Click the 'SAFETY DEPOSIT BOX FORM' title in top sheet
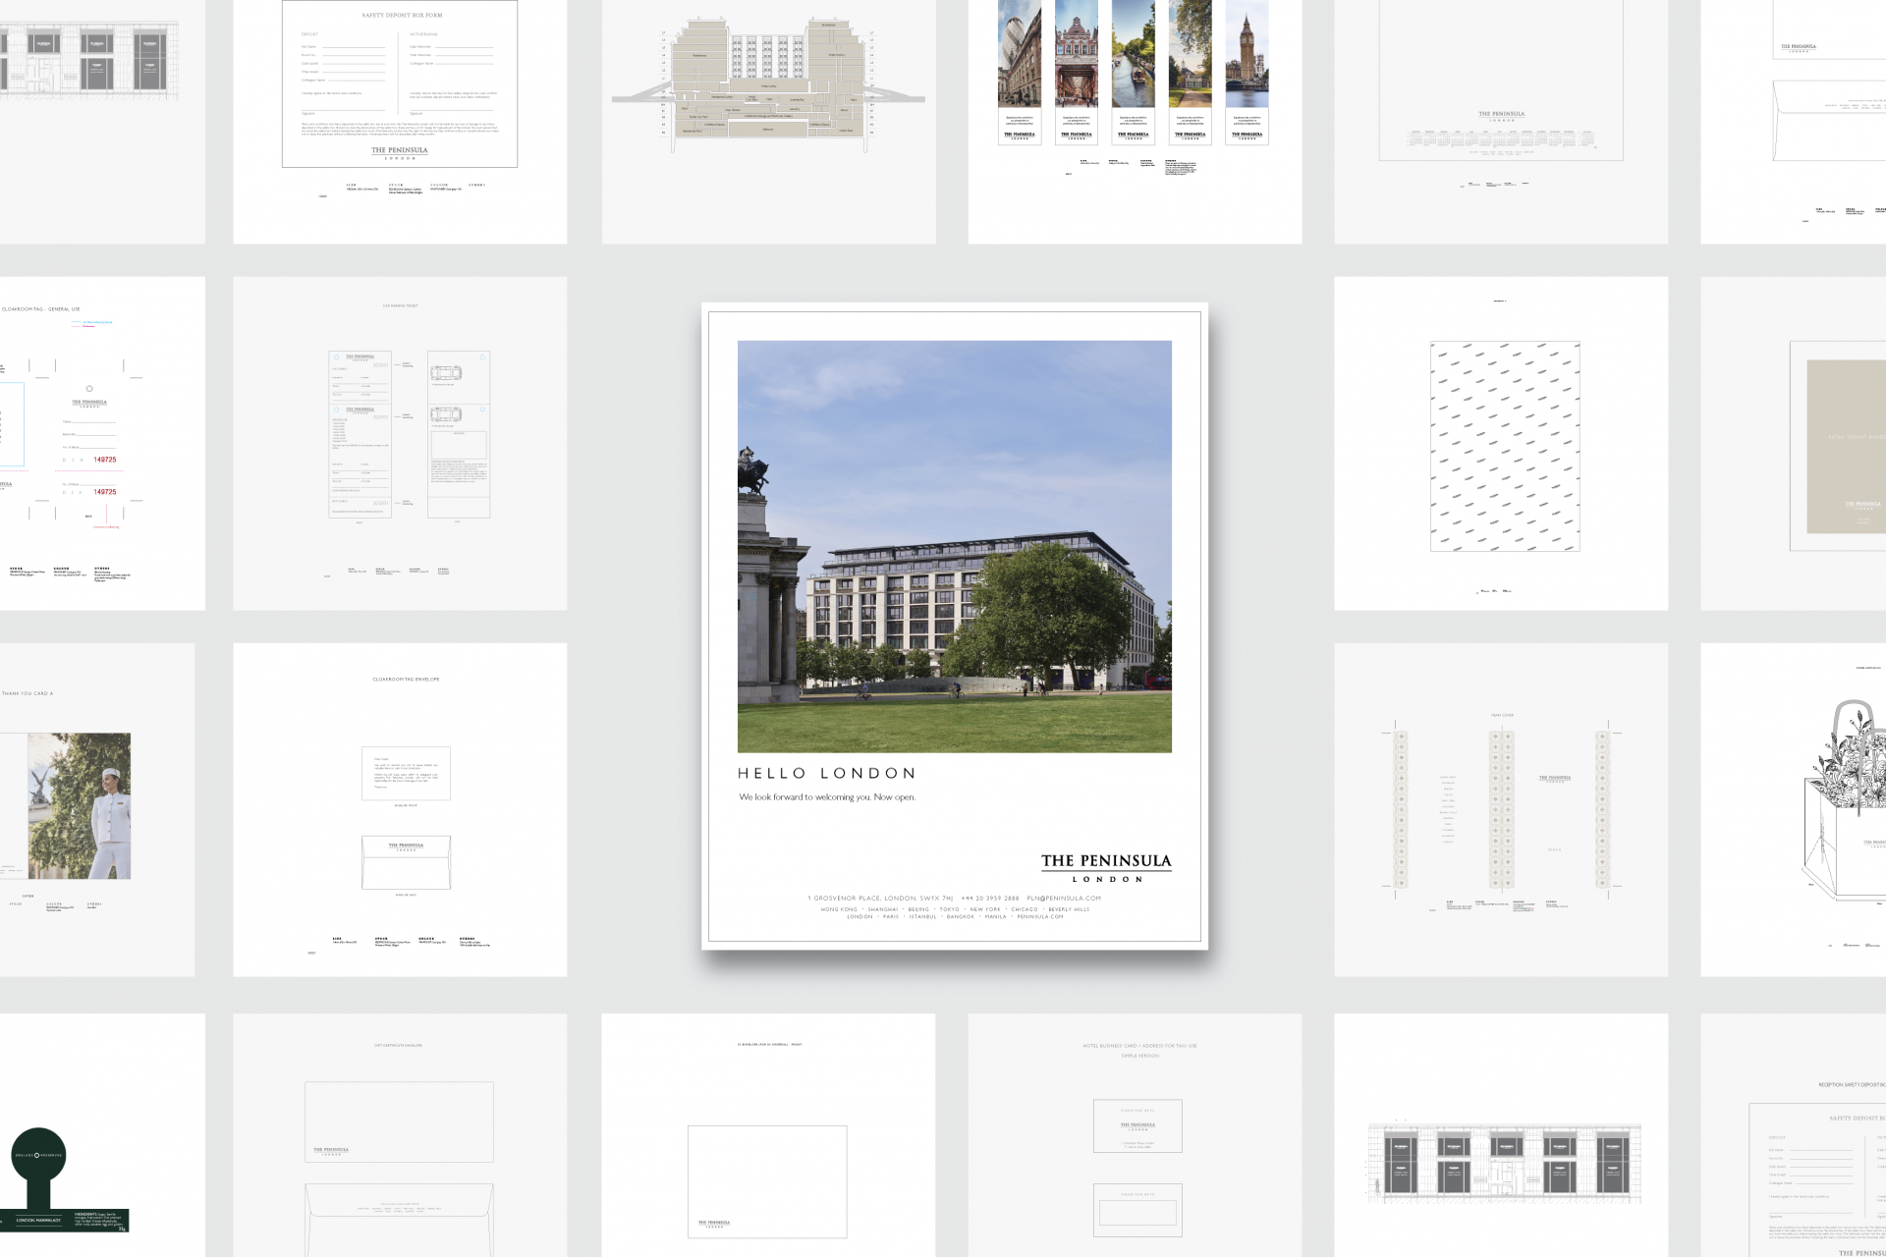 [x=402, y=16]
